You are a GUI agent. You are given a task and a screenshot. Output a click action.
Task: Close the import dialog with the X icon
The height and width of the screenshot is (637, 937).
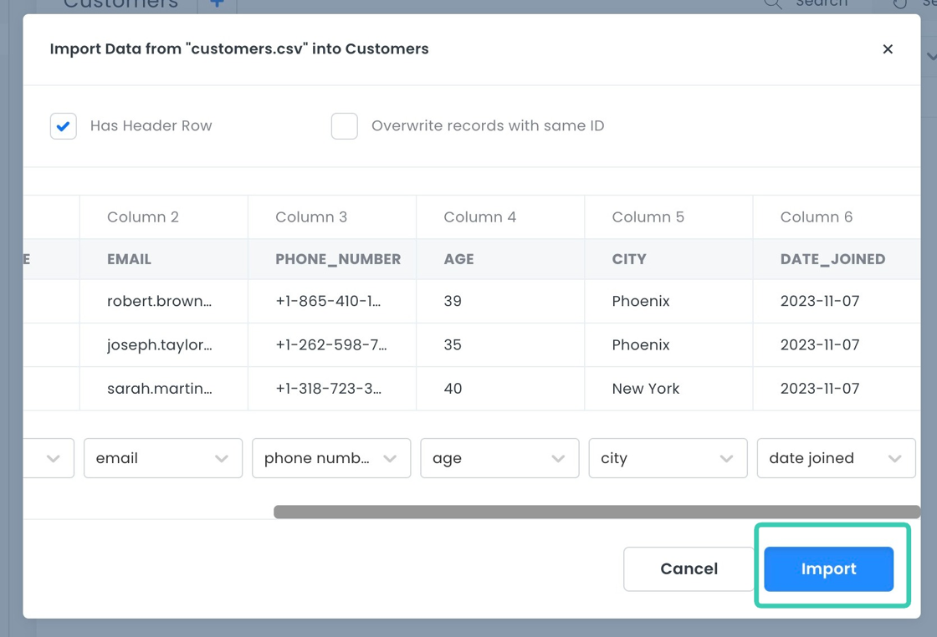(888, 49)
